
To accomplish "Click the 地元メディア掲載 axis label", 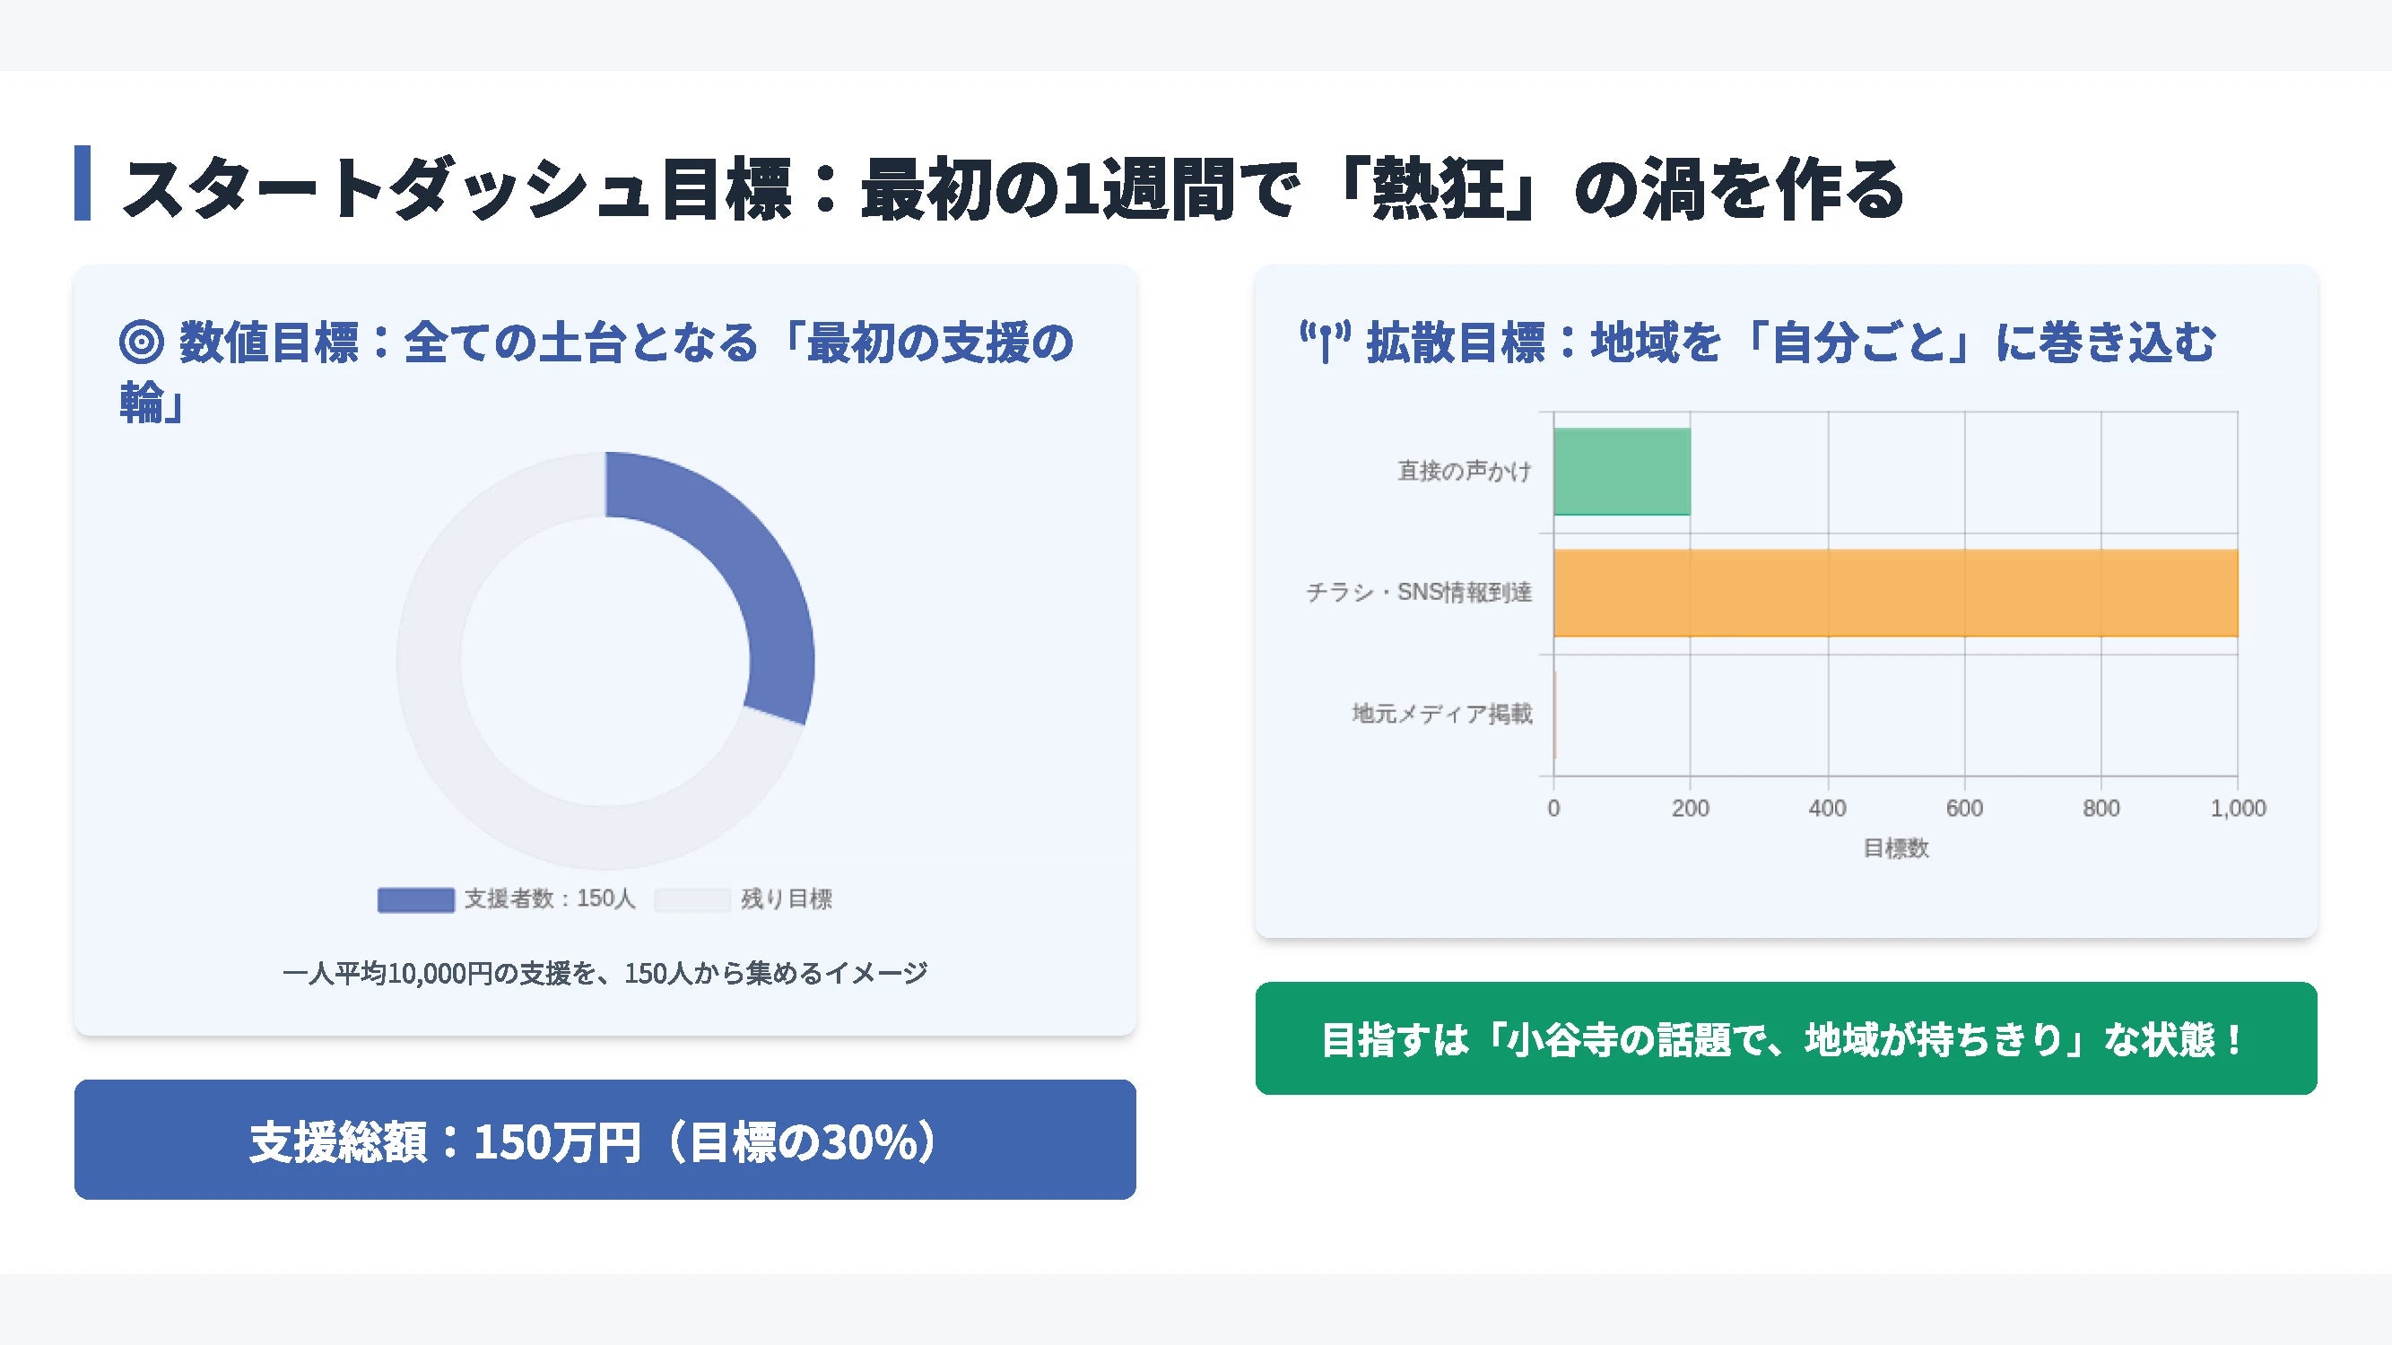I will 1441,714.
